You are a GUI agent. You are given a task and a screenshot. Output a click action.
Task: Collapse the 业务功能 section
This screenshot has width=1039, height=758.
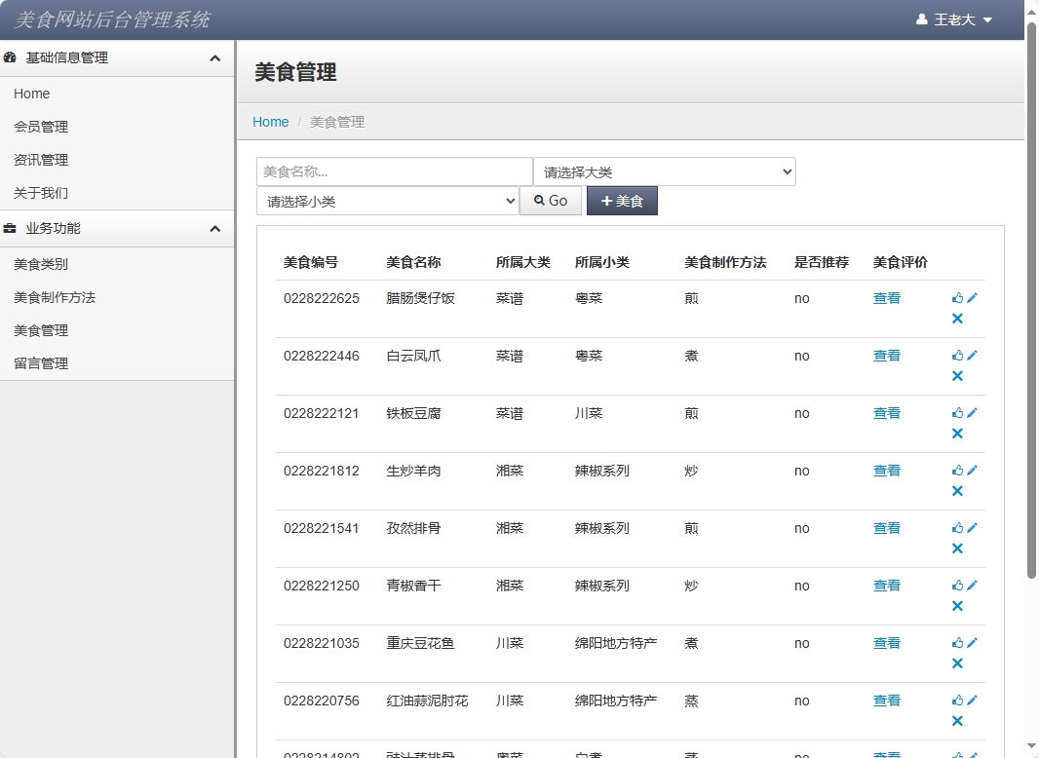216,228
